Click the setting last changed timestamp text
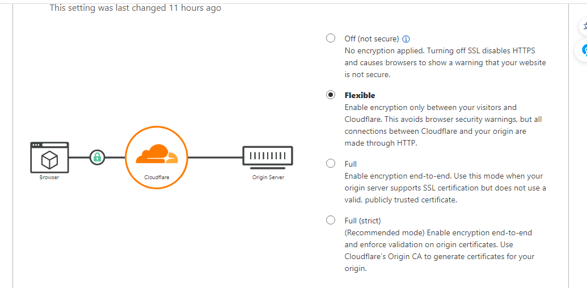Viewport: 587px width, 288px height. pyautogui.click(x=136, y=8)
